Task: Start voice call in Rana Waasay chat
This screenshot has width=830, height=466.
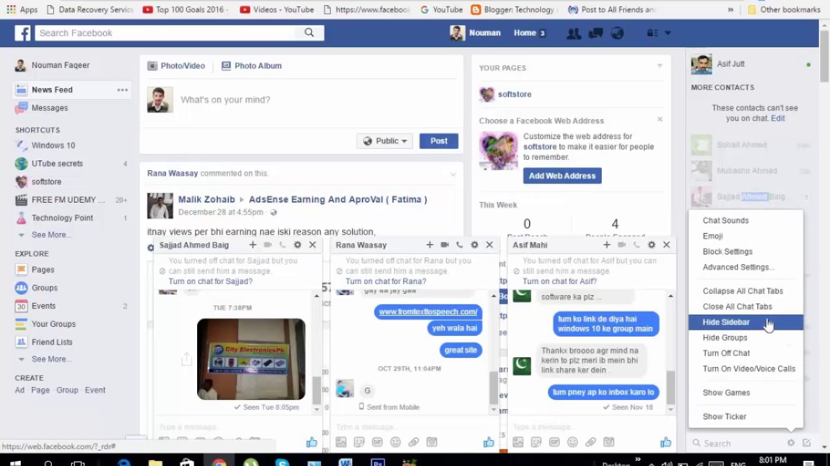Action: tap(459, 245)
